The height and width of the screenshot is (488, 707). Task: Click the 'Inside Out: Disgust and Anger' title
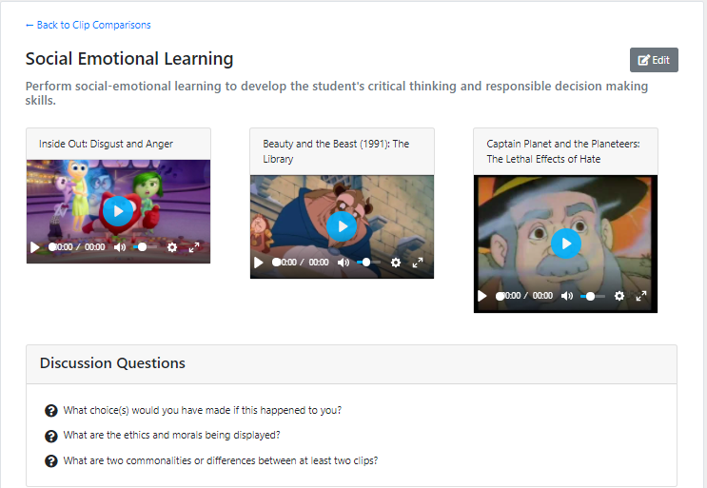[106, 144]
